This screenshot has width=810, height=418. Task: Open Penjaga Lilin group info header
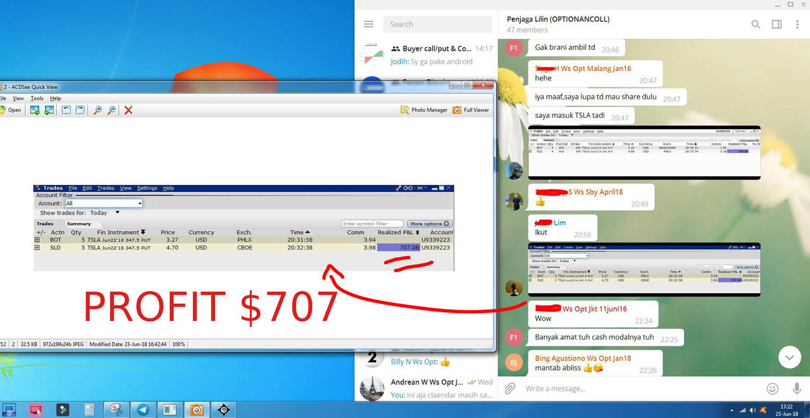pyautogui.click(x=558, y=24)
